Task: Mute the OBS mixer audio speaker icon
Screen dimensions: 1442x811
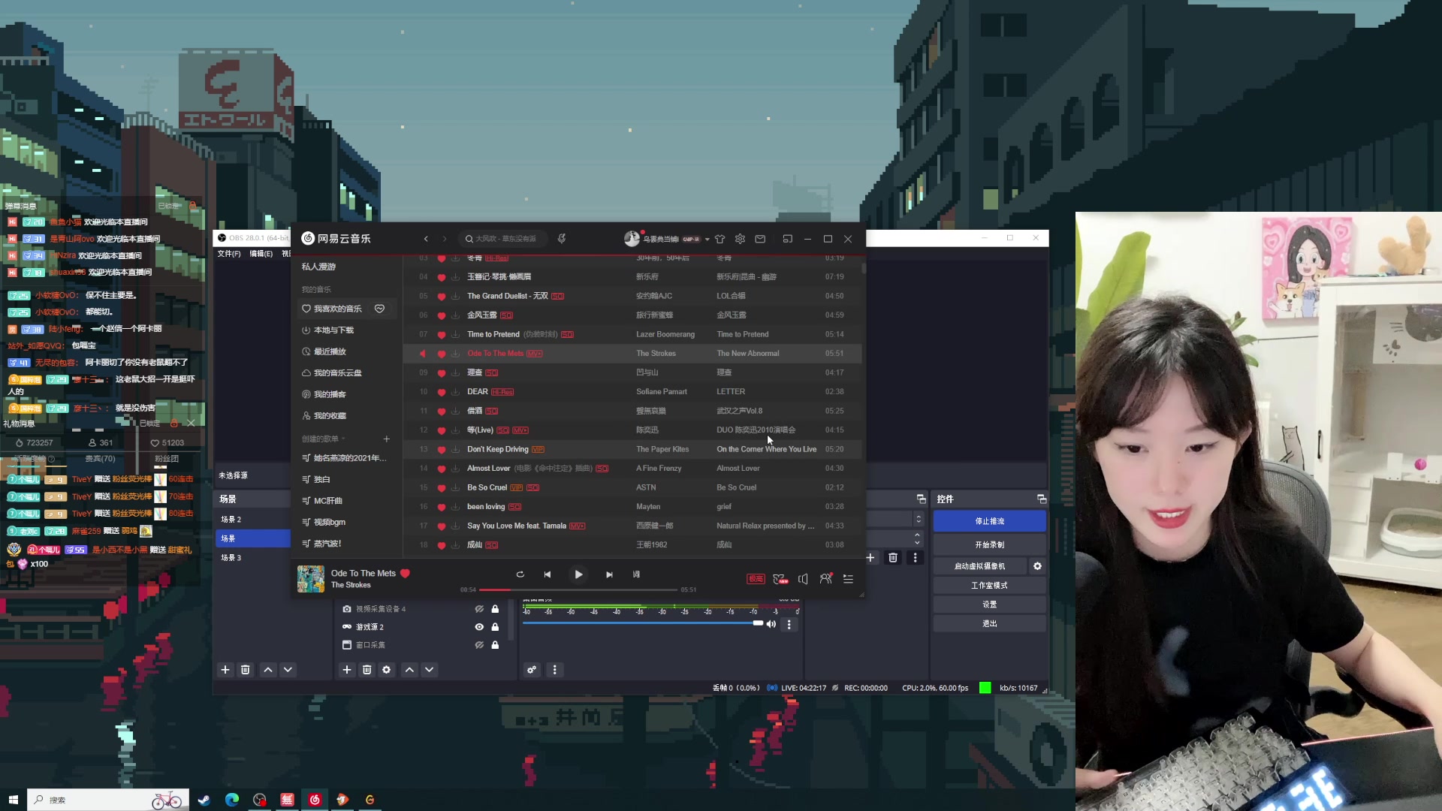Action: (771, 624)
